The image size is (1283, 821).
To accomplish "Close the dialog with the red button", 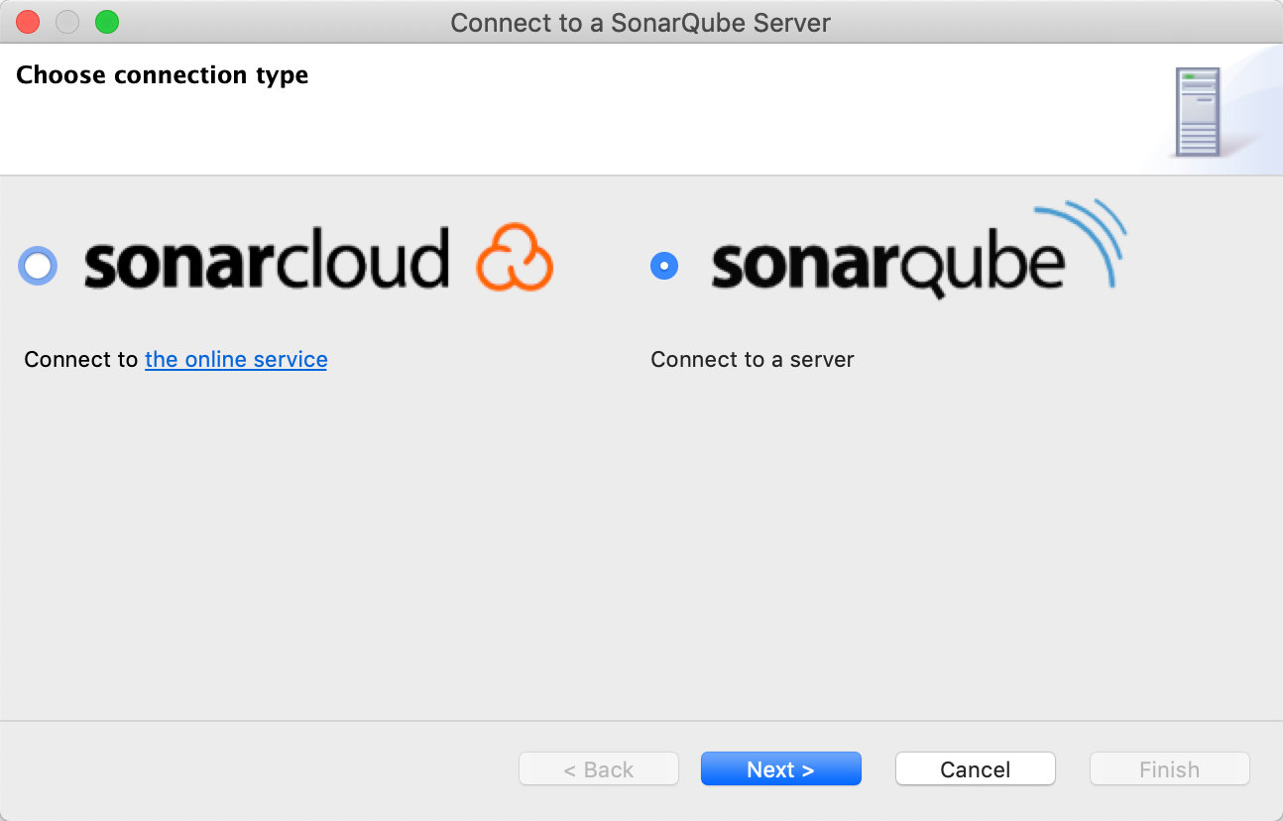I will tap(28, 22).
